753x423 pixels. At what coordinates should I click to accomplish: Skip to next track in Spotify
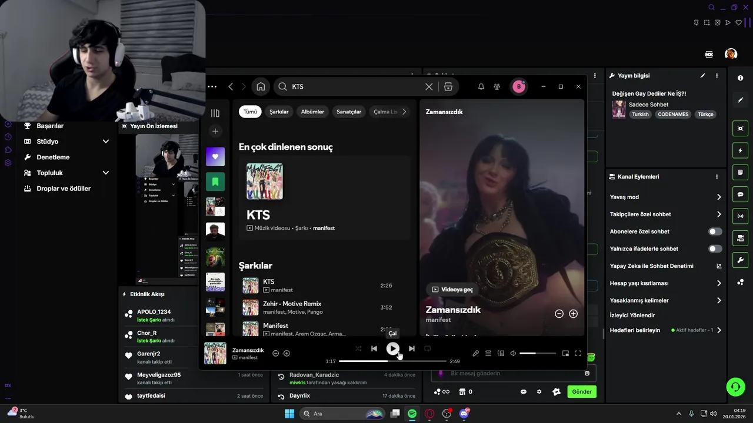tap(412, 348)
